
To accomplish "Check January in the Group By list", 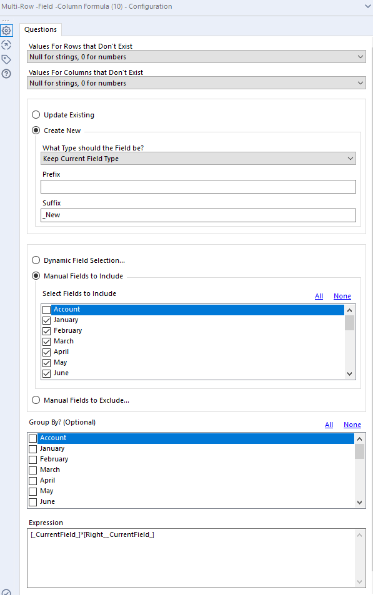I will click(33, 449).
